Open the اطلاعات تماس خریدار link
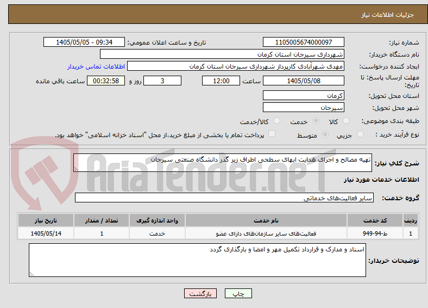Screen dimensions: 428x308 pyautogui.click(x=96, y=66)
